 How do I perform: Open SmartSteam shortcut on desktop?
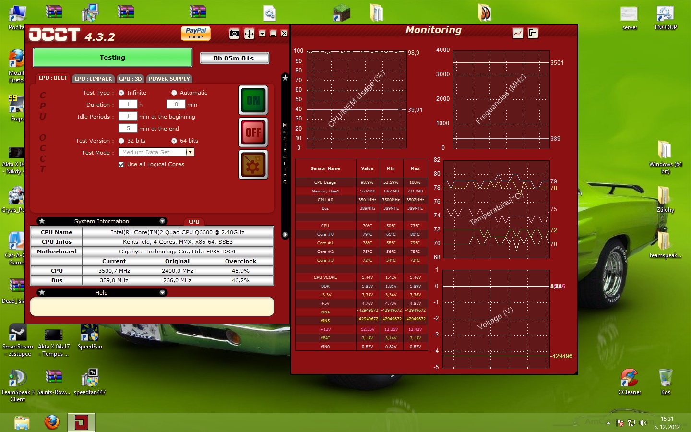click(x=18, y=341)
